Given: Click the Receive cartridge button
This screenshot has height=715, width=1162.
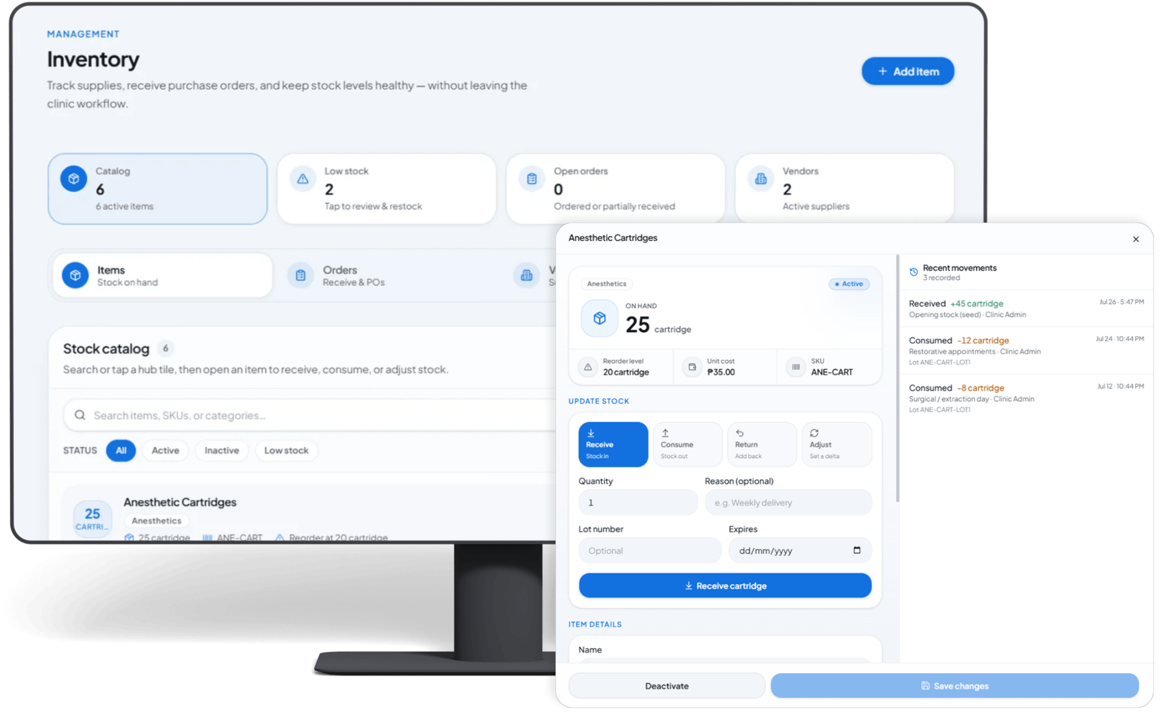Looking at the screenshot, I should pyautogui.click(x=725, y=585).
